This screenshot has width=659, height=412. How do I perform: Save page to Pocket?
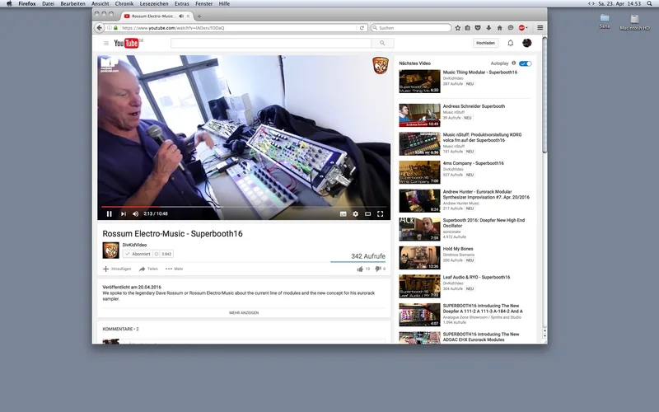478,28
